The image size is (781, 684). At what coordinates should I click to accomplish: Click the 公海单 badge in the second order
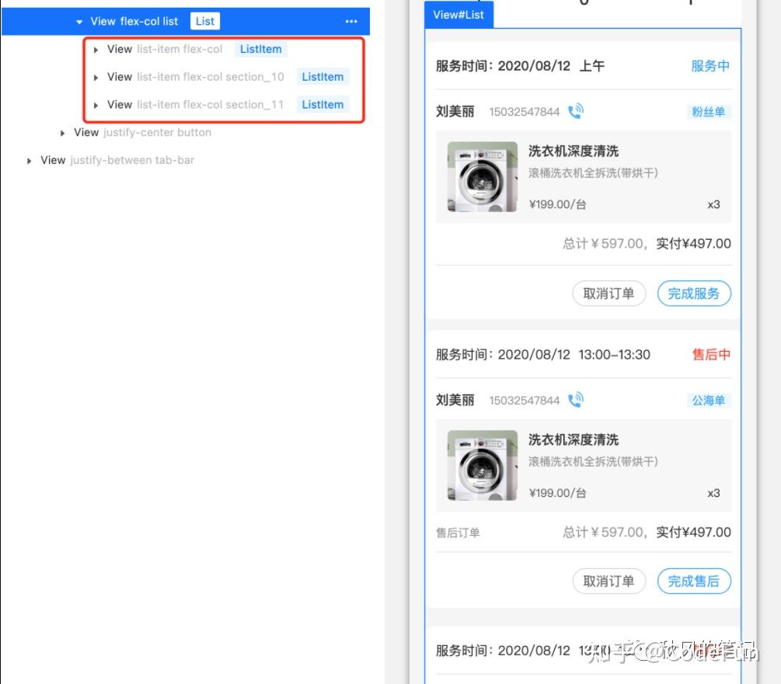[708, 400]
